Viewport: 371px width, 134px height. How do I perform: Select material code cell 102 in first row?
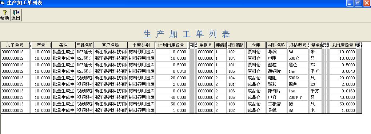pos(236,52)
